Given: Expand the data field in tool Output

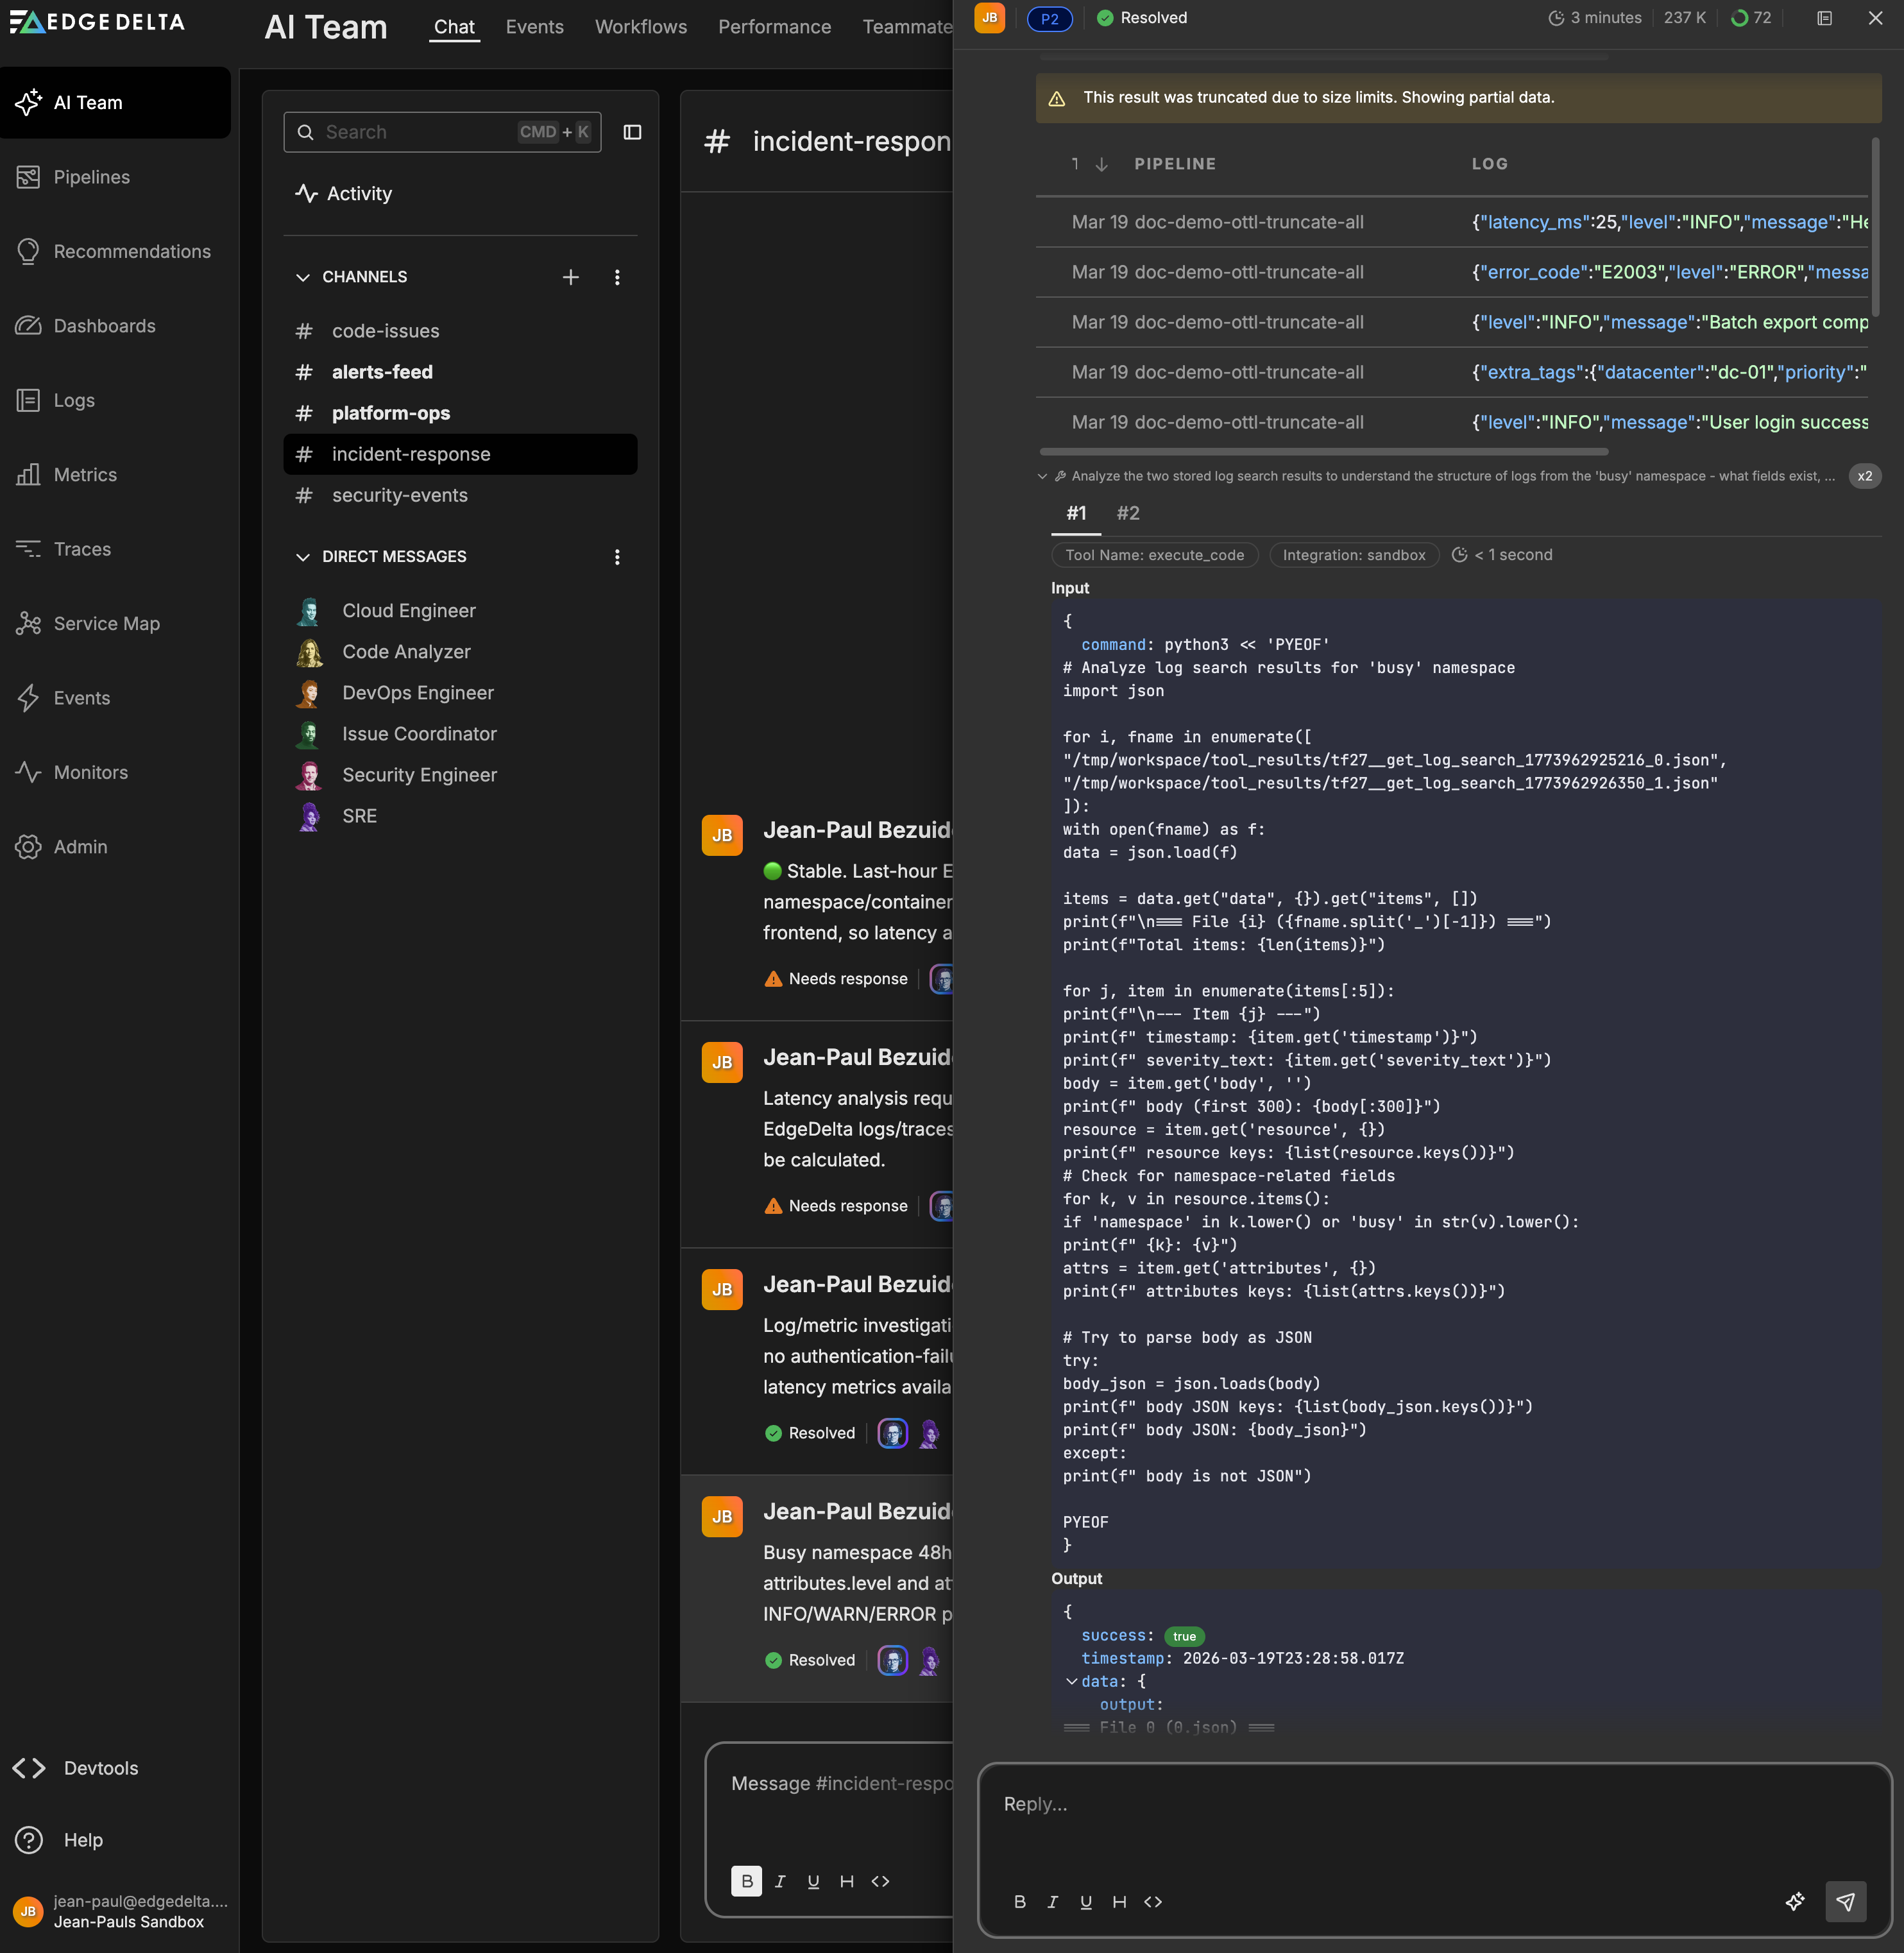Looking at the screenshot, I should point(1071,1681).
